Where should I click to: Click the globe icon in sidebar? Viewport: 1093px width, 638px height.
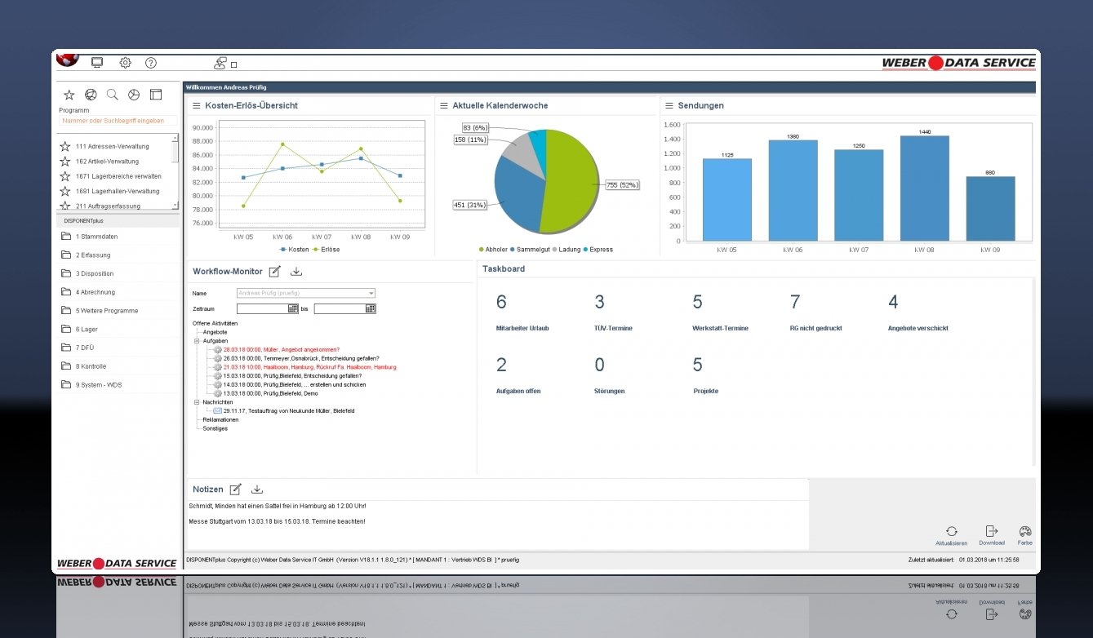(x=91, y=95)
